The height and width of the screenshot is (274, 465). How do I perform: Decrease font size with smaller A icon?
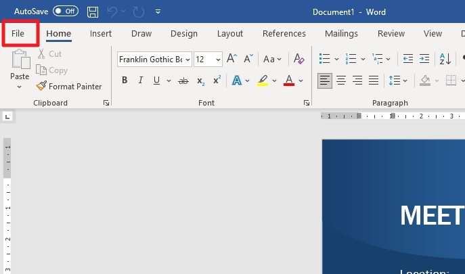coord(248,58)
